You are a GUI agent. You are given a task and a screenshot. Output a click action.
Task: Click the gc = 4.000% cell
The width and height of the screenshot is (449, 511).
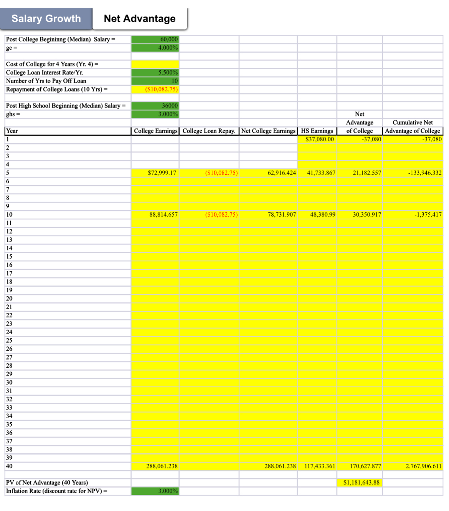[x=155, y=47]
